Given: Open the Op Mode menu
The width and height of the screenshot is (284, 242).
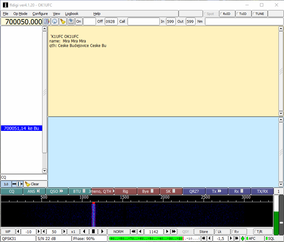Looking at the screenshot, I should coord(20,14).
